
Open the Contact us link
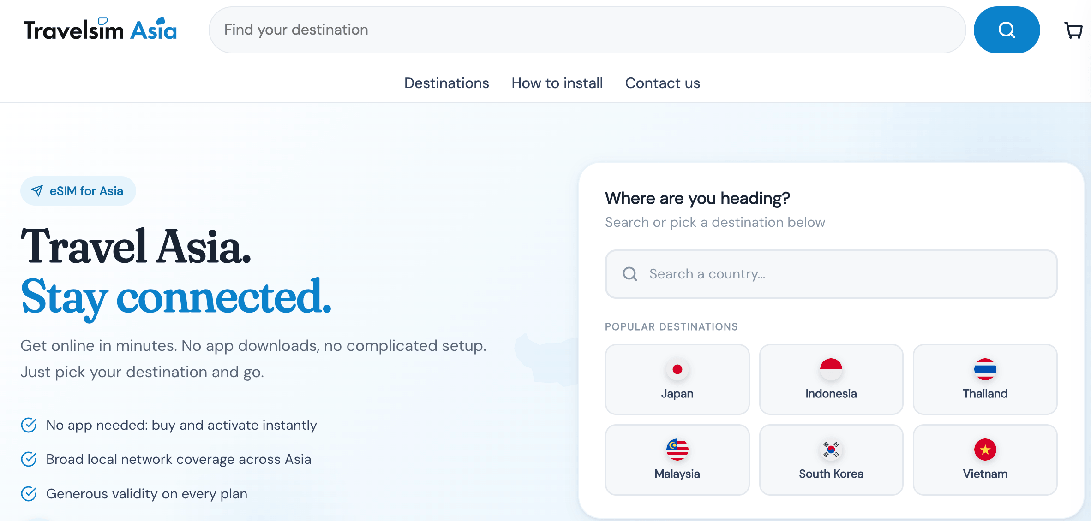662,83
